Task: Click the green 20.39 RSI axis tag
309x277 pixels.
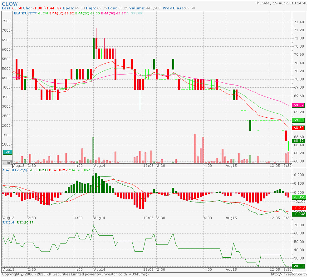Action: coord(299,266)
